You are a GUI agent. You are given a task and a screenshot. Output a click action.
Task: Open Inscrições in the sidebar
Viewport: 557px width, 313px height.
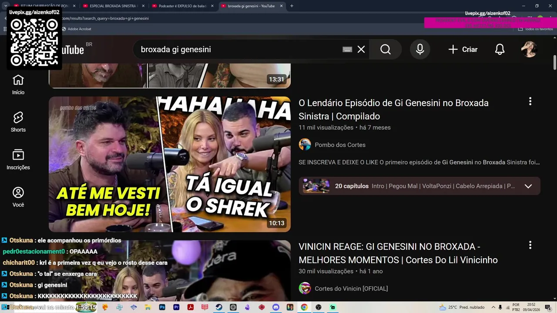click(18, 160)
